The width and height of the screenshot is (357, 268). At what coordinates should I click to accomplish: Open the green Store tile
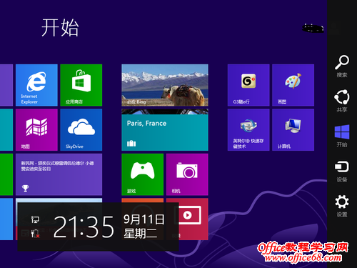(81, 85)
